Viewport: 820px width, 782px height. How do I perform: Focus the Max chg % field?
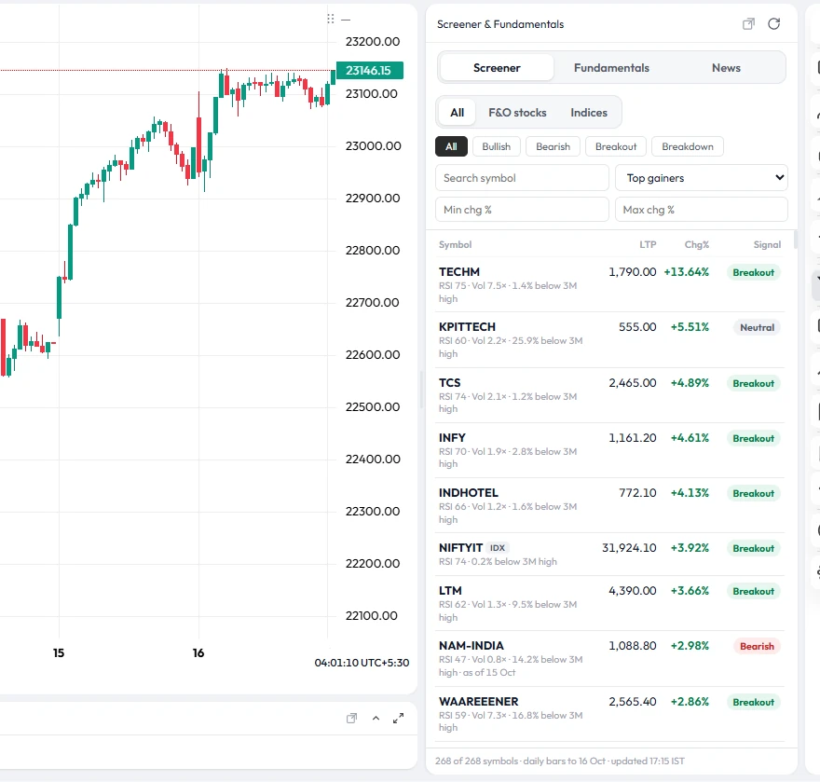pos(702,210)
